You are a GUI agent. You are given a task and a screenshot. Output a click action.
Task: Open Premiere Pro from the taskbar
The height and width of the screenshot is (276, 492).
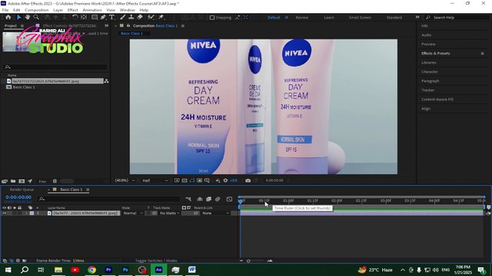click(108, 269)
